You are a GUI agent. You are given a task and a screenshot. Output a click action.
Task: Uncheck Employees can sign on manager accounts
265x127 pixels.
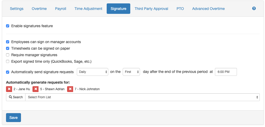[x=8, y=42]
